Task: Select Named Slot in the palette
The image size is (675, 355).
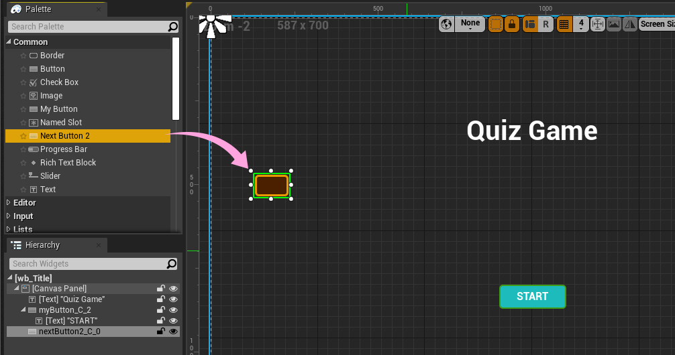Action: click(88, 123)
